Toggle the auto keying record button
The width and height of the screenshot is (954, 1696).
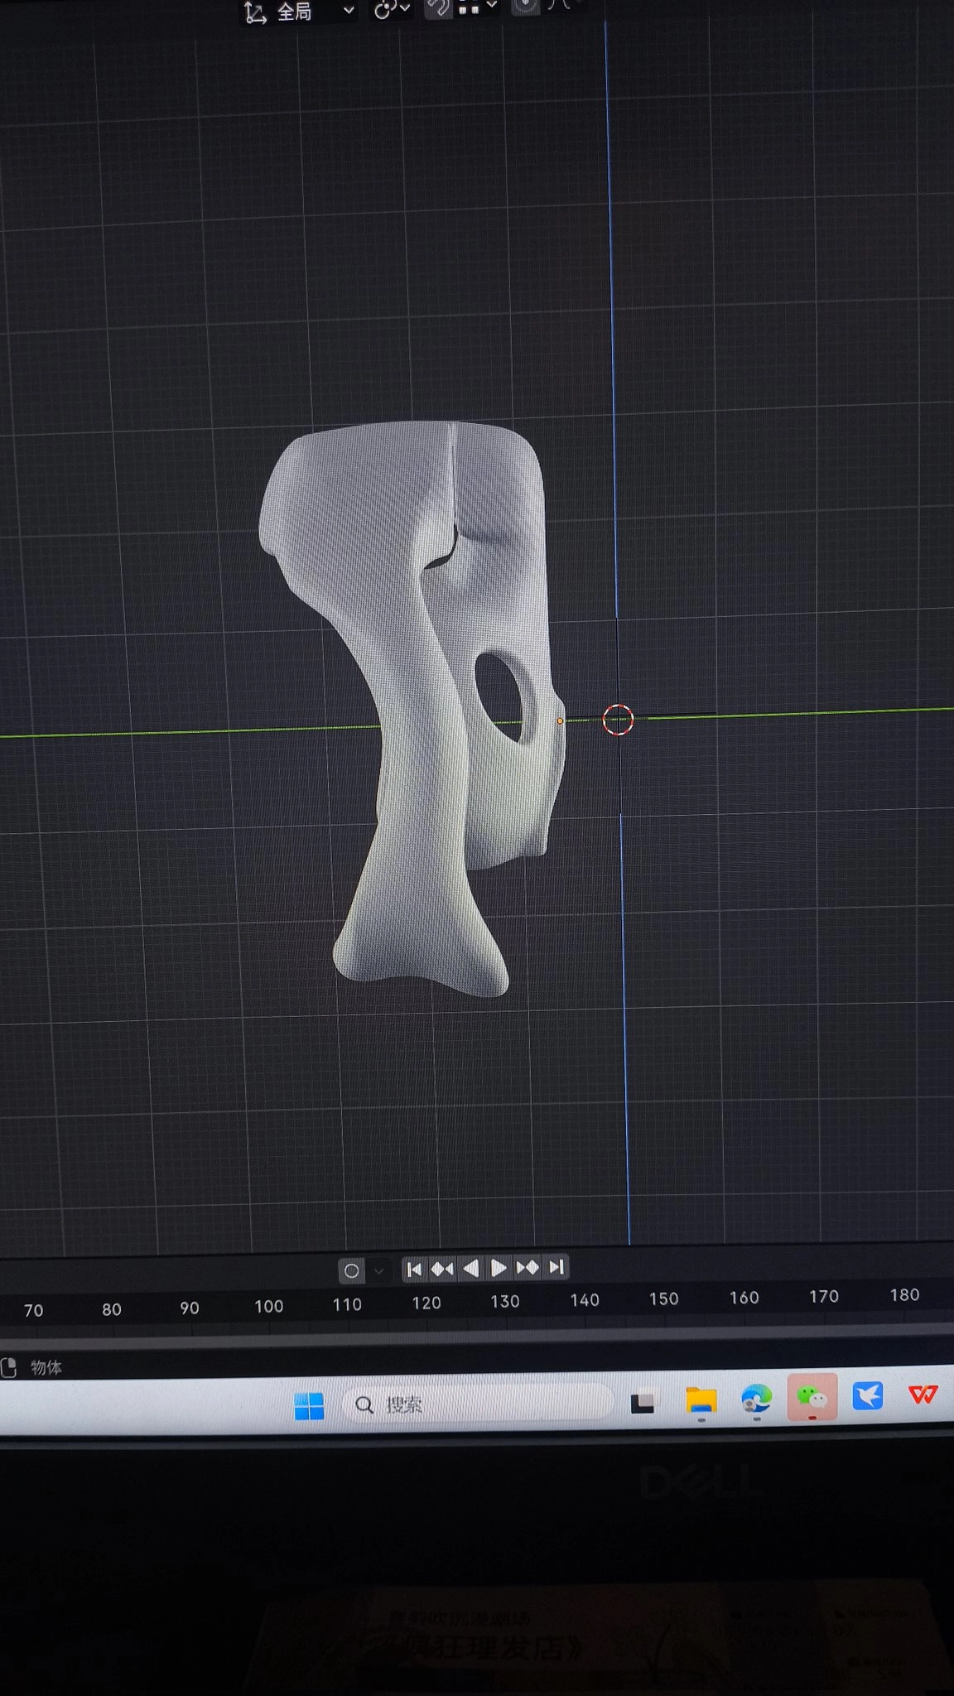pos(351,1270)
